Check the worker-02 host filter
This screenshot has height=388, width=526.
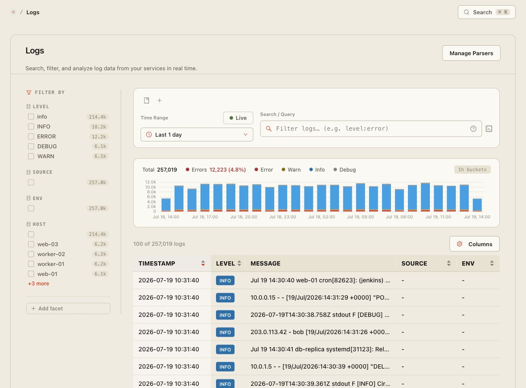pyautogui.click(x=31, y=254)
